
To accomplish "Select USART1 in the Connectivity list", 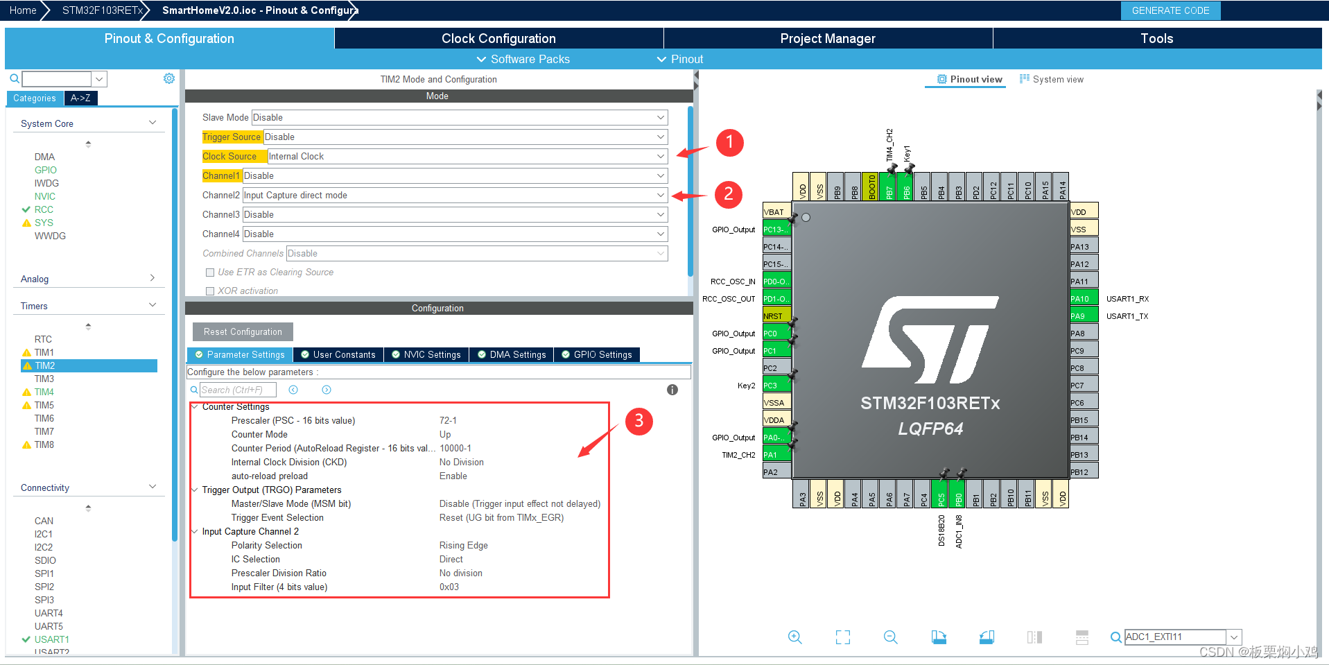I will [52, 639].
